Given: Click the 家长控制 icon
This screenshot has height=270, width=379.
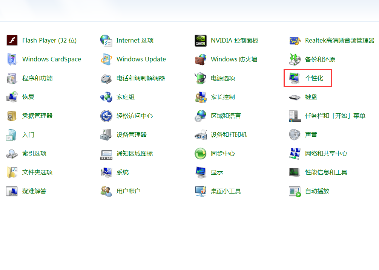Looking at the screenshot, I should pos(200,97).
